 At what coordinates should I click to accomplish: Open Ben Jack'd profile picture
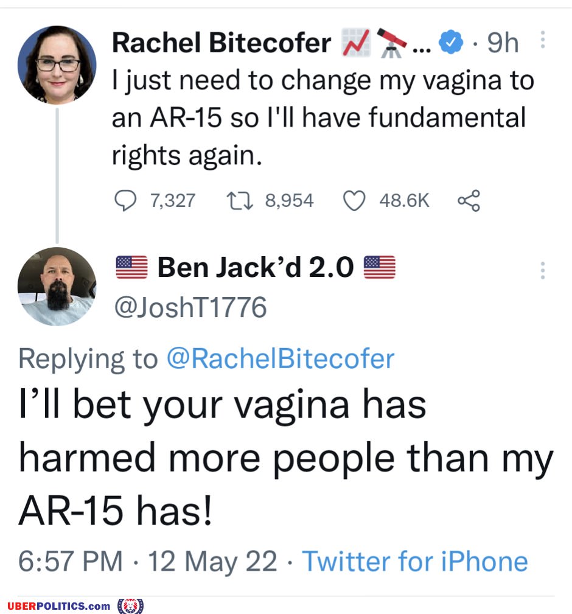tap(57, 287)
